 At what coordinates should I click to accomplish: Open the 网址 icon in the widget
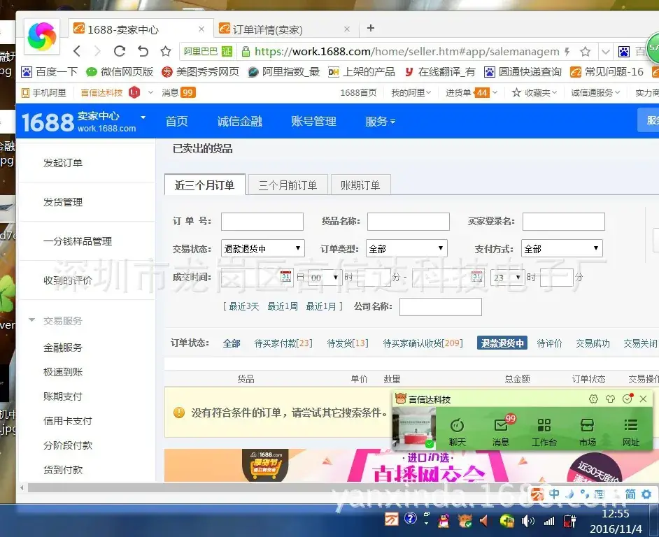pyautogui.click(x=630, y=431)
